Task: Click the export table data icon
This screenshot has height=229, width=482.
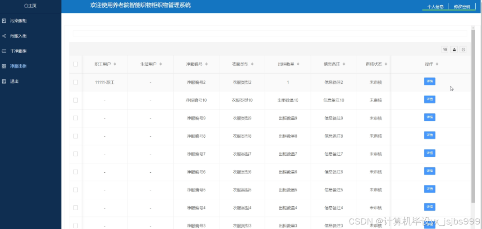Action: [454, 49]
